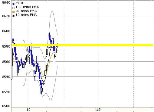This screenshot has width=154, height=112.
Task: Click the 8540 price axis label
Action: pos(6,77)
